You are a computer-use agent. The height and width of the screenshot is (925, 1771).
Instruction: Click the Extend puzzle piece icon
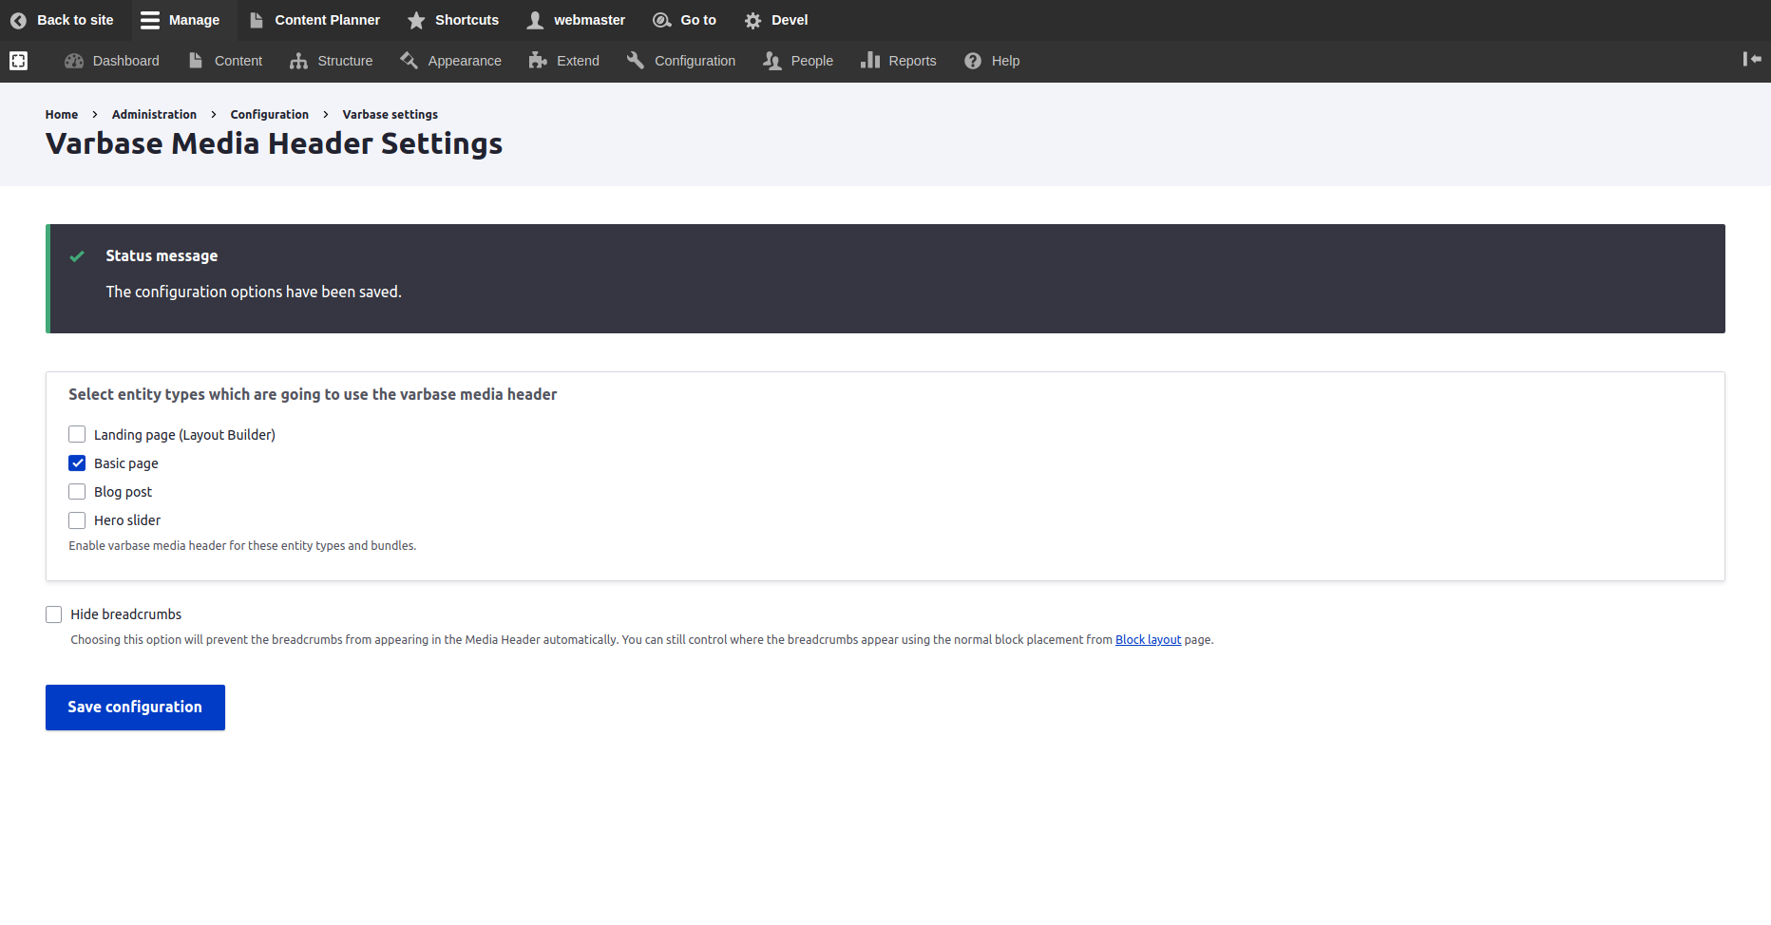coord(538,61)
